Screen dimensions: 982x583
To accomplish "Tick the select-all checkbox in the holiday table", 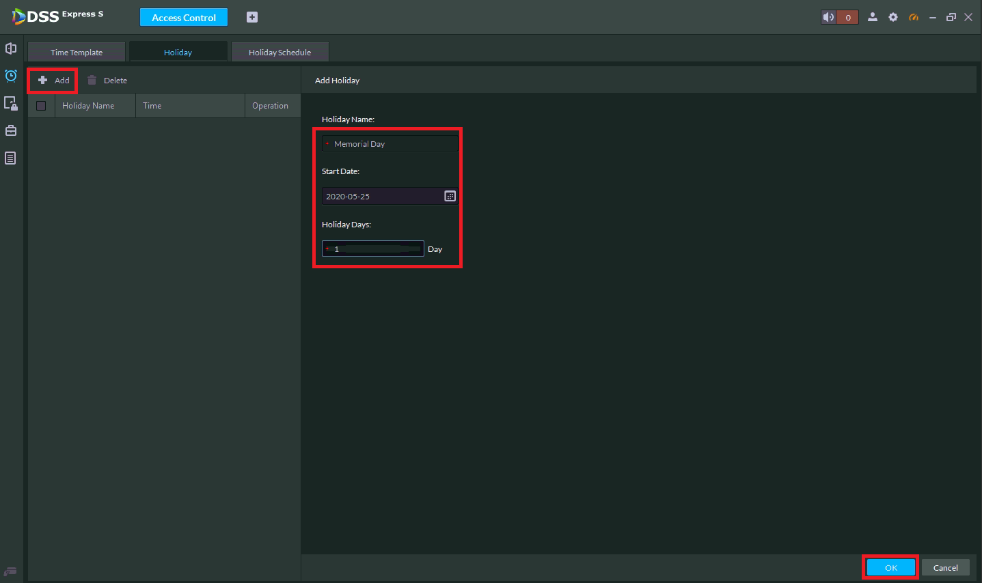I will tap(41, 106).
